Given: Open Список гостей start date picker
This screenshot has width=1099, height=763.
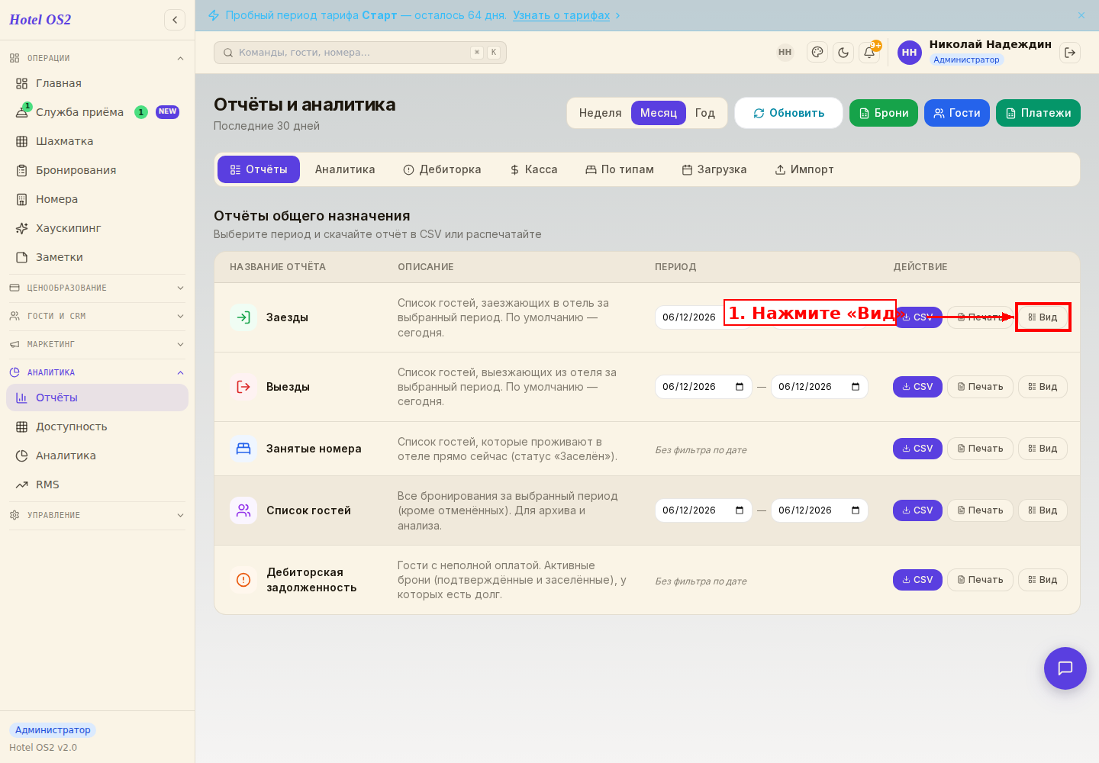Looking at the screenshot, I should [x=740, y=510].
